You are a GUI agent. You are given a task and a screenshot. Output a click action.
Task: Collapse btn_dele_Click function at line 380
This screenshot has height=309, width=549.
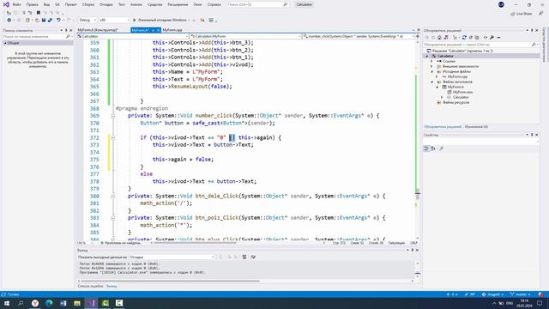[x=112, y=197]
